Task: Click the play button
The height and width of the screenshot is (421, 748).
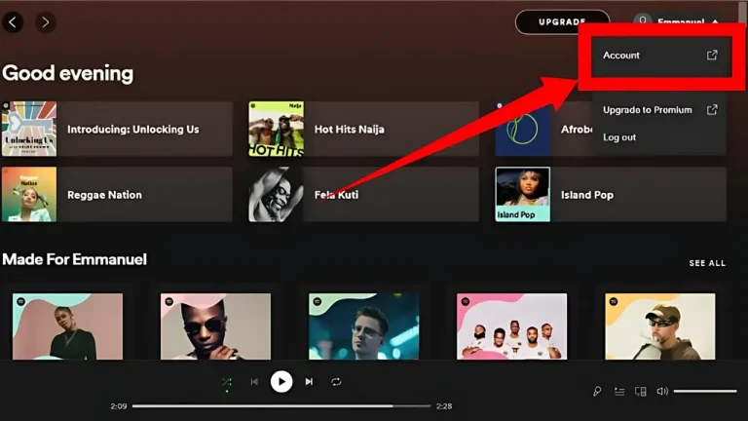Action: pyautogui.click(x=281, y=382)
